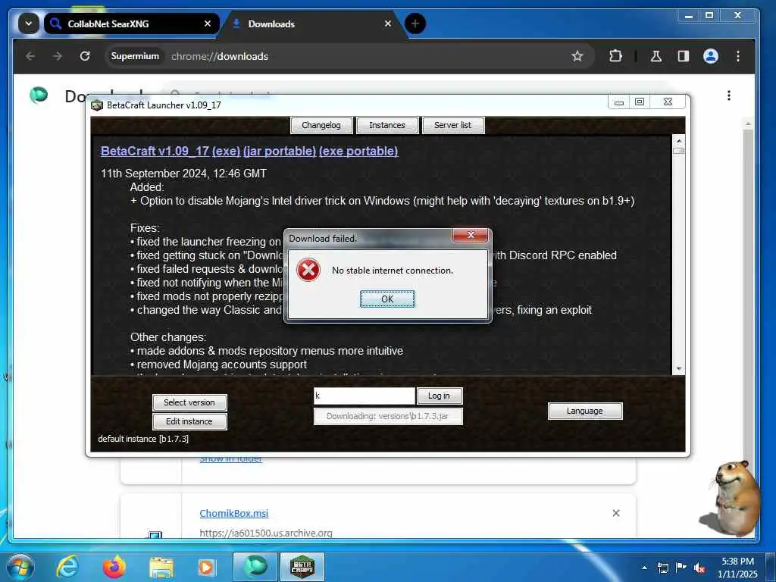The image size is (776, 582).
Task: Click the Log in button
Action: tap(439, 396)
